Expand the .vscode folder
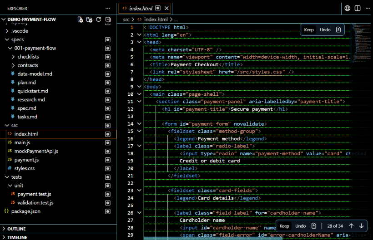The width and height of the screenshot is (373, 240). point(7,31)
